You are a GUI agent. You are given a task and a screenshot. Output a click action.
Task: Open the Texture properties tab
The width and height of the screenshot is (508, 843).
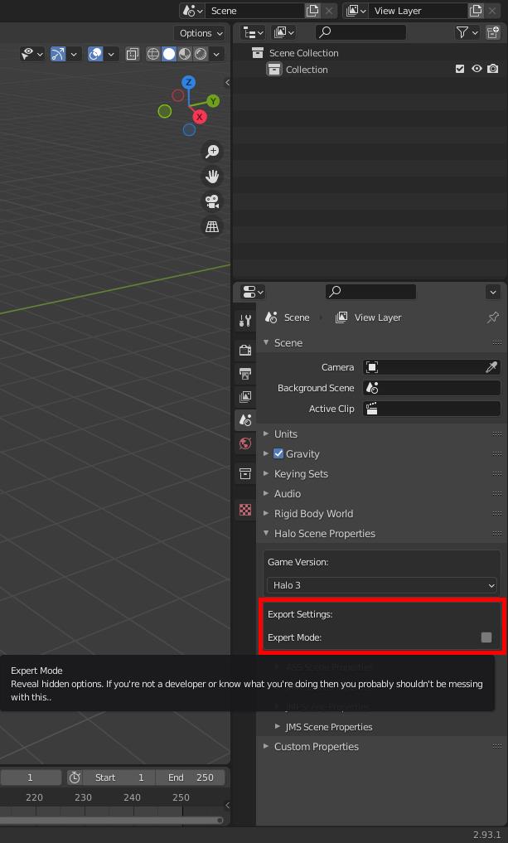pos(245,510)
